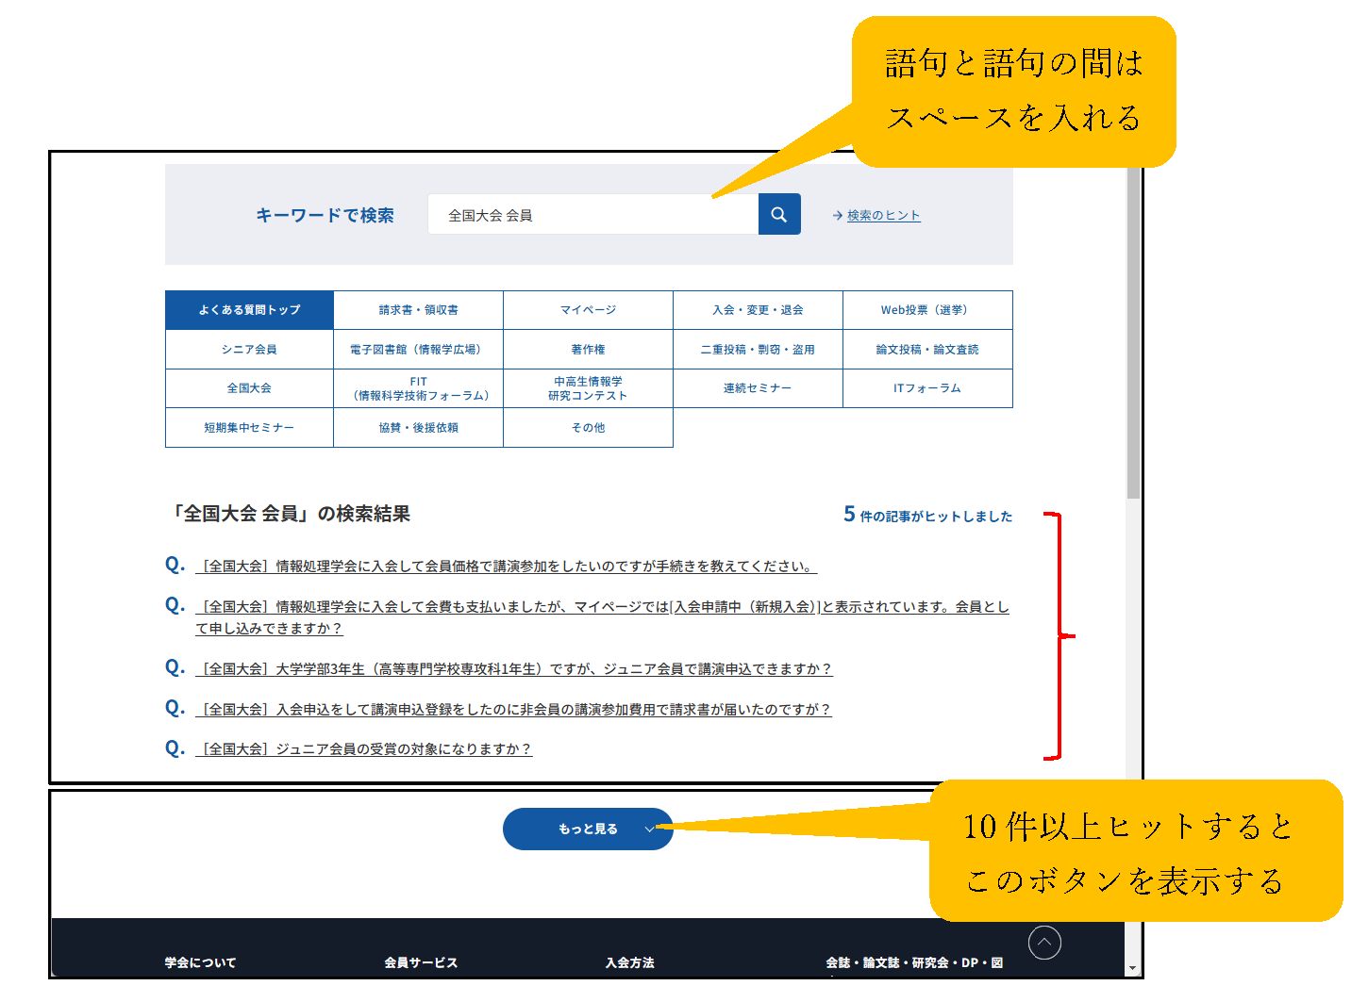
Task: Open the 請求書・領収書 category
Action: (418, 310)
